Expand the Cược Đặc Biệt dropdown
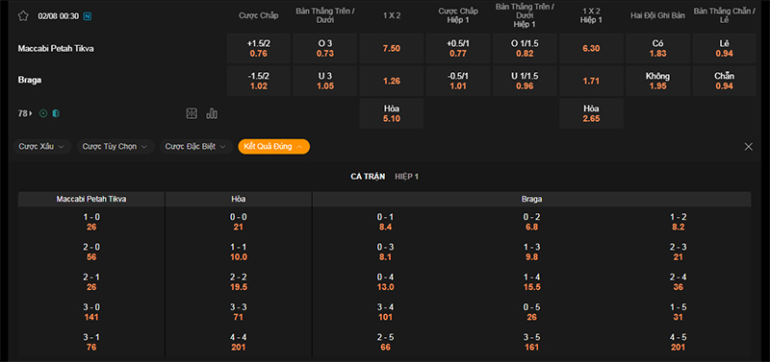The image size is (770, 362). point(196,147)
